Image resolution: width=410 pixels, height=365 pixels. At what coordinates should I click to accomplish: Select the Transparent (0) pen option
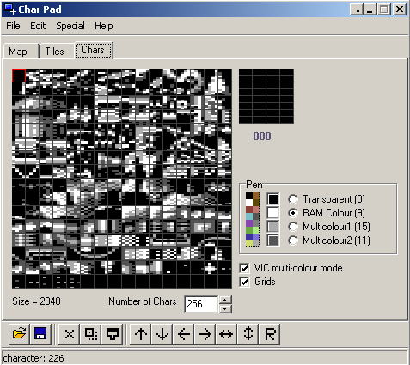point(293,199)
